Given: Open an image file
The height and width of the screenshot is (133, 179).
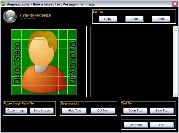Looking at the screenshot, I should [x=16, y=111].
